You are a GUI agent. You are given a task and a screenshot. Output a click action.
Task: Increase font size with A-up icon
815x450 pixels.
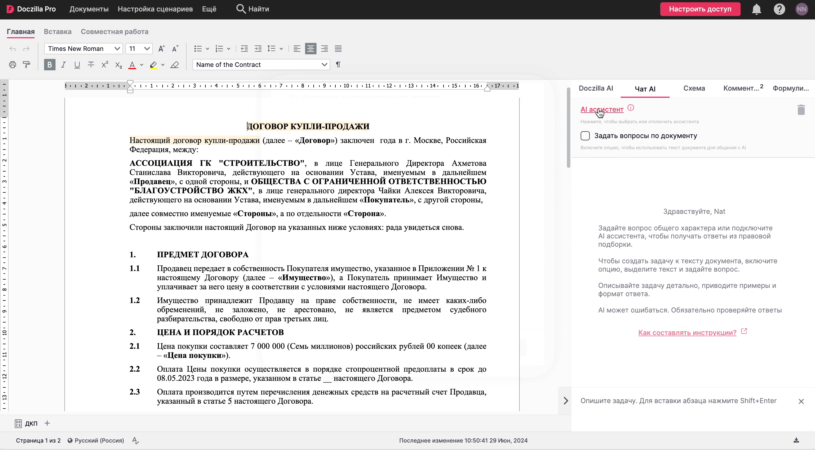click(x=161, y=49)
